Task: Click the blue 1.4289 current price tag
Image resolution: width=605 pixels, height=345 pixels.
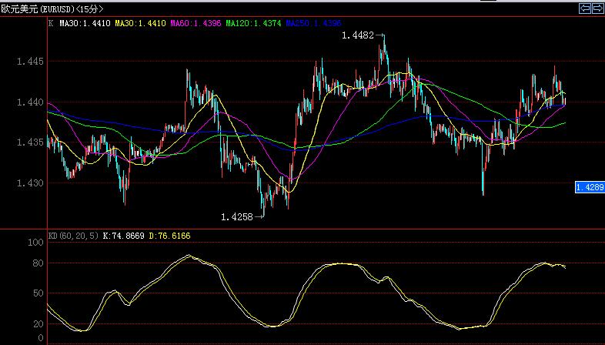Action: coord(590,188)
